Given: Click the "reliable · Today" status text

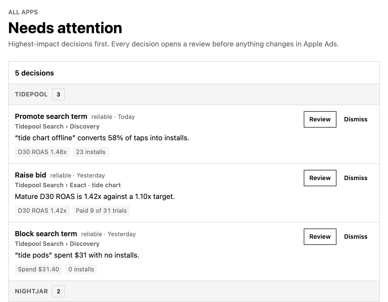Looking at the screenshot, I should point(113,117).
